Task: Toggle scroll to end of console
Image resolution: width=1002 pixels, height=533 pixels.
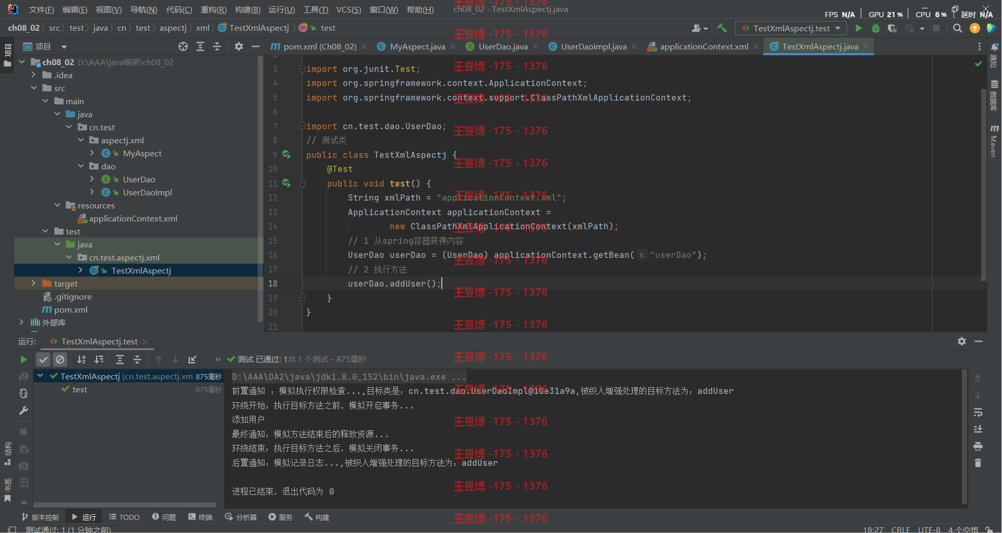Action: tap(978, 429)
